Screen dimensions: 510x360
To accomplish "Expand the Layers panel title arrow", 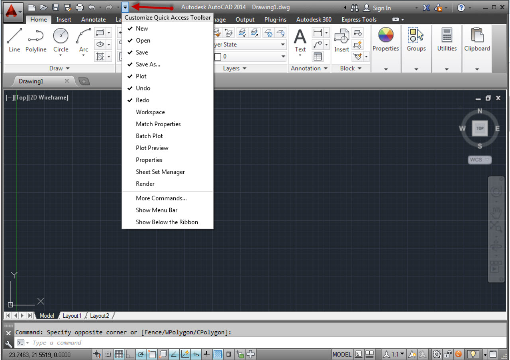I will (x=244, y=68).
